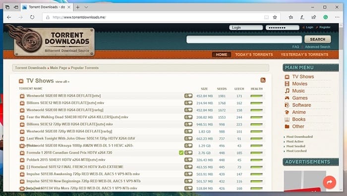Image resolution: width=347 pixels, height=196 pixels.
Task: Open Other category in Main Menu
Action: 298,126
